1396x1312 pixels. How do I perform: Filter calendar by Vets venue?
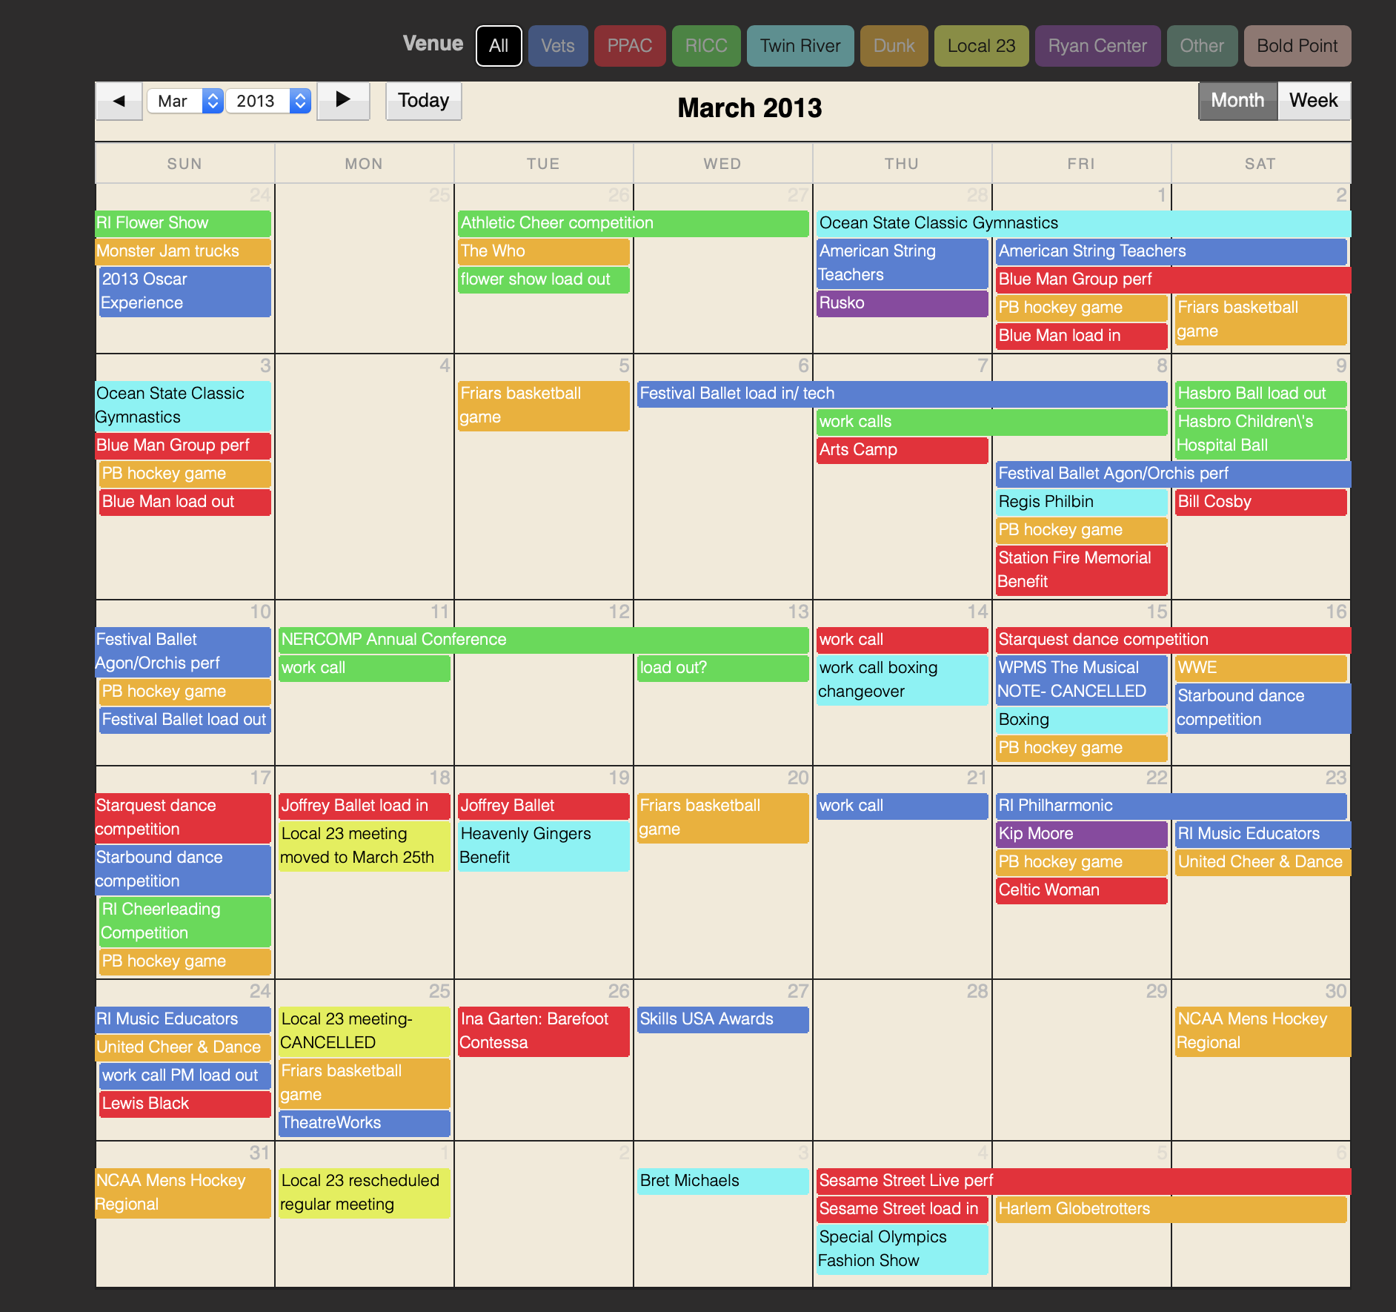coord(557,46)
